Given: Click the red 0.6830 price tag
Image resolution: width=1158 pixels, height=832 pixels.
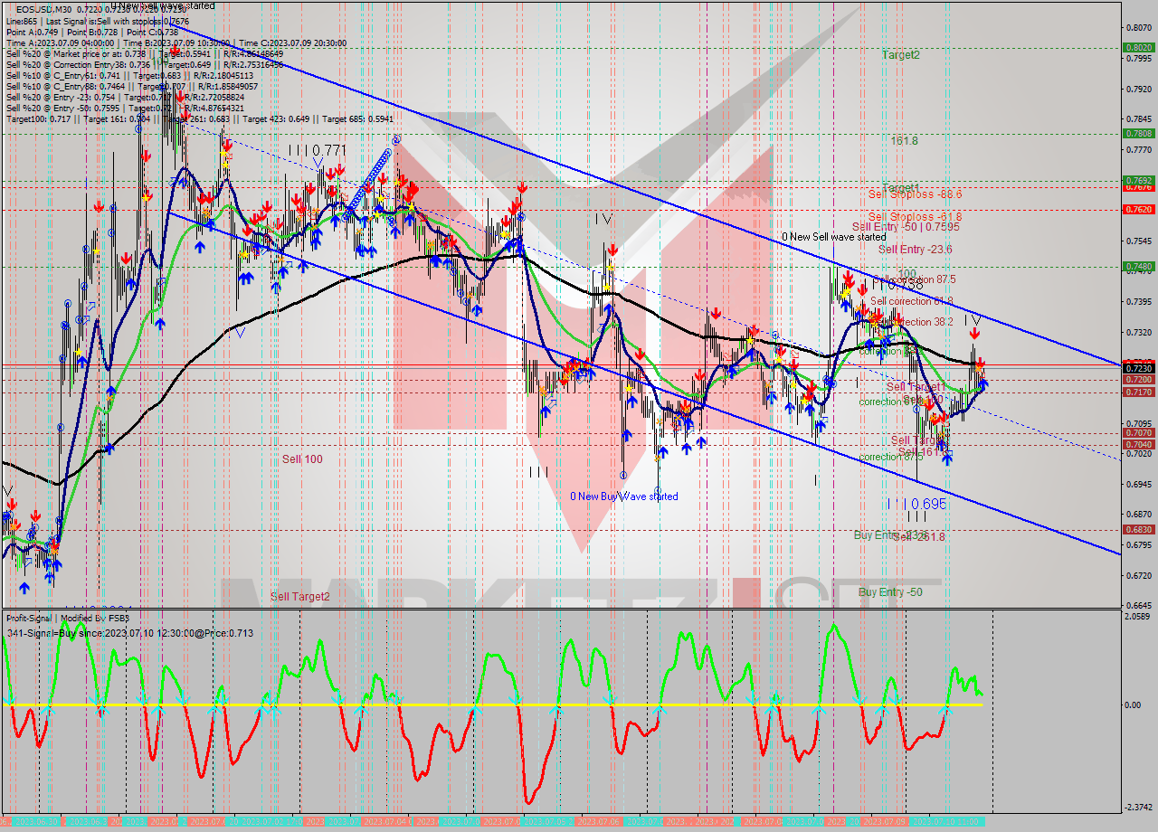Looking at the screenshot, I should click(x=1136, y=529).
